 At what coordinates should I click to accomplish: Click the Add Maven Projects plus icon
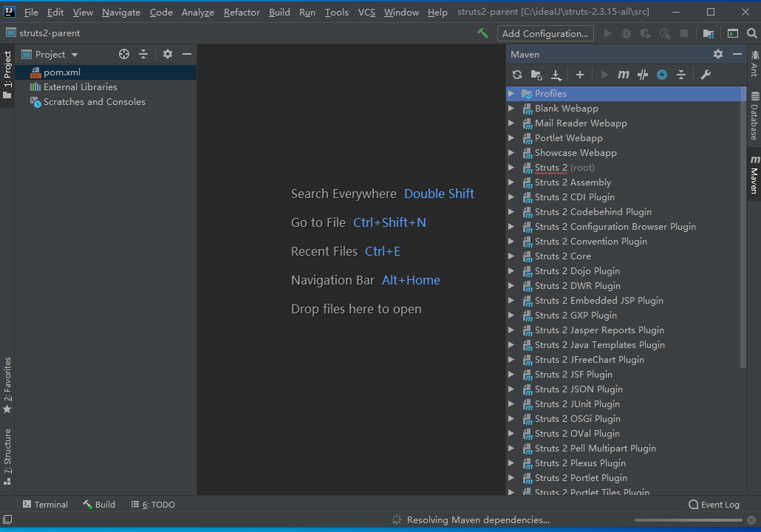(x=580, y=75)
